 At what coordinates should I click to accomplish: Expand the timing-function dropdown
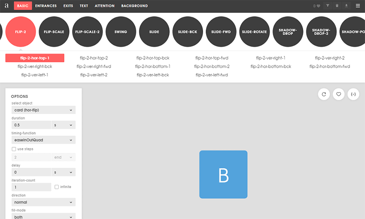pyautogui.click(x=43, y=140)
